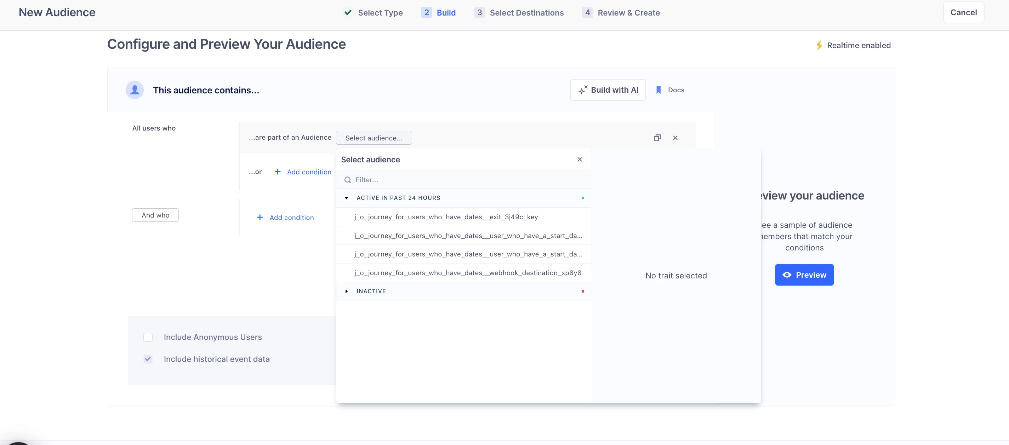Click the eye icon on Preview button
1009x445 pixels.
787,275
